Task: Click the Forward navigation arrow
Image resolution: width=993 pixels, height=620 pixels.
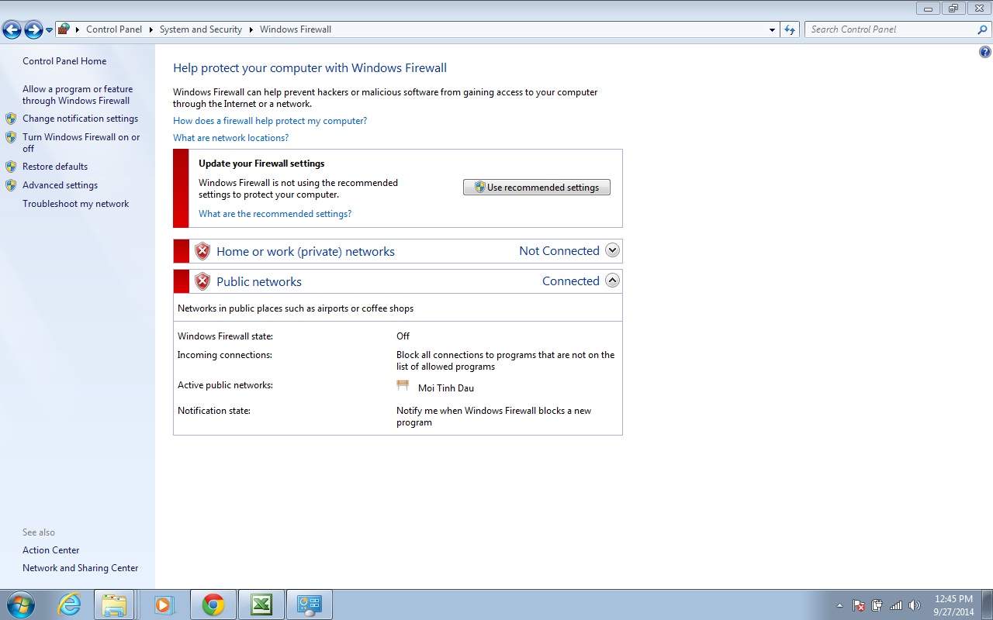Action: [x=33, y=29]
